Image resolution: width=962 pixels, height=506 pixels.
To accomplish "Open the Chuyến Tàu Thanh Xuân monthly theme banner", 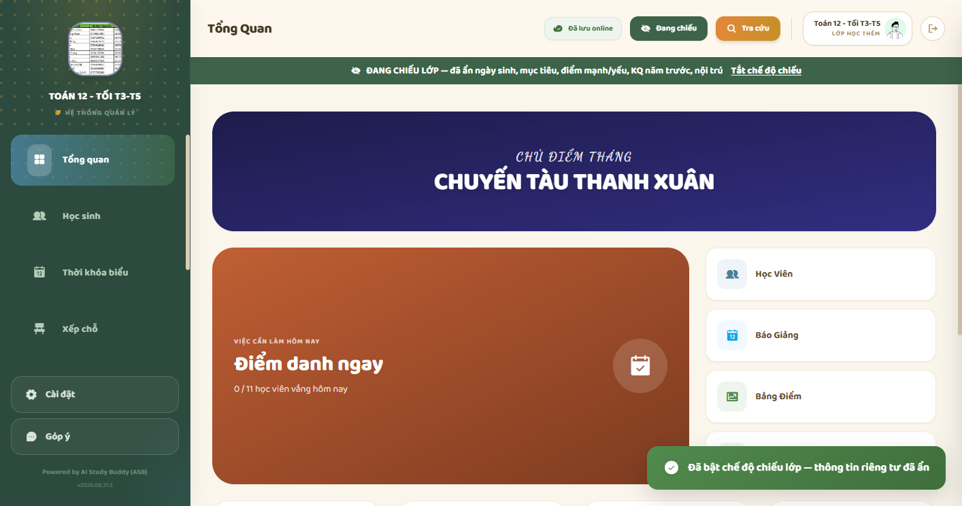I will [574, 171].
